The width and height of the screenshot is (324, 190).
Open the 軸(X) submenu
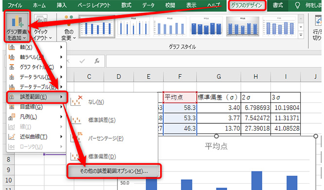[x=36, y=47]
